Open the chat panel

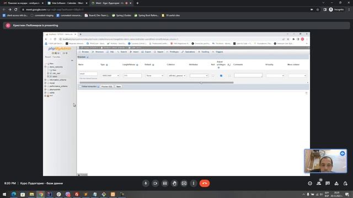328,183
